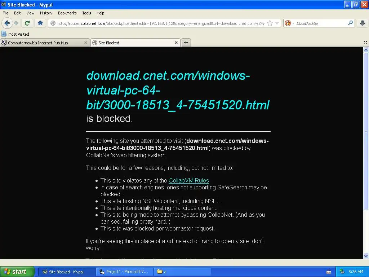Viewport: 369px width, 277px height.
Task: Click the blocked URL heading text
Action: click(x=178, y=90)
